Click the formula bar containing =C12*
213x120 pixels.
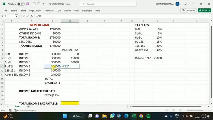pyautogui.click(x=121, y=16)
